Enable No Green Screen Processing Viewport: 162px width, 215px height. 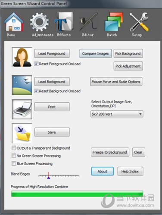[14, 156]
